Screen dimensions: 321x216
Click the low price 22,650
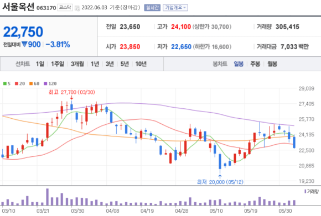[181, 47]
